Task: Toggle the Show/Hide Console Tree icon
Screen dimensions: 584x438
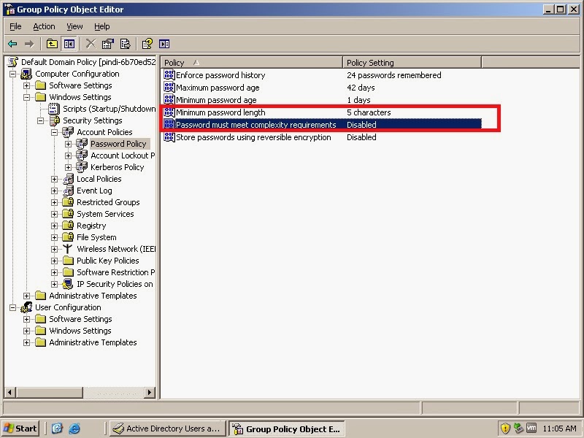Action: coord(69,44)
